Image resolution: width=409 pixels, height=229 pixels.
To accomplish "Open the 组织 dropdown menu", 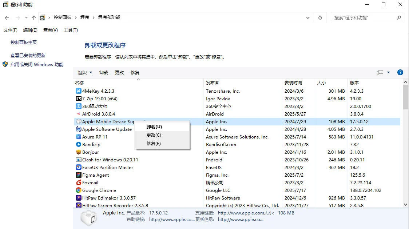I will (x=85, y=72).
